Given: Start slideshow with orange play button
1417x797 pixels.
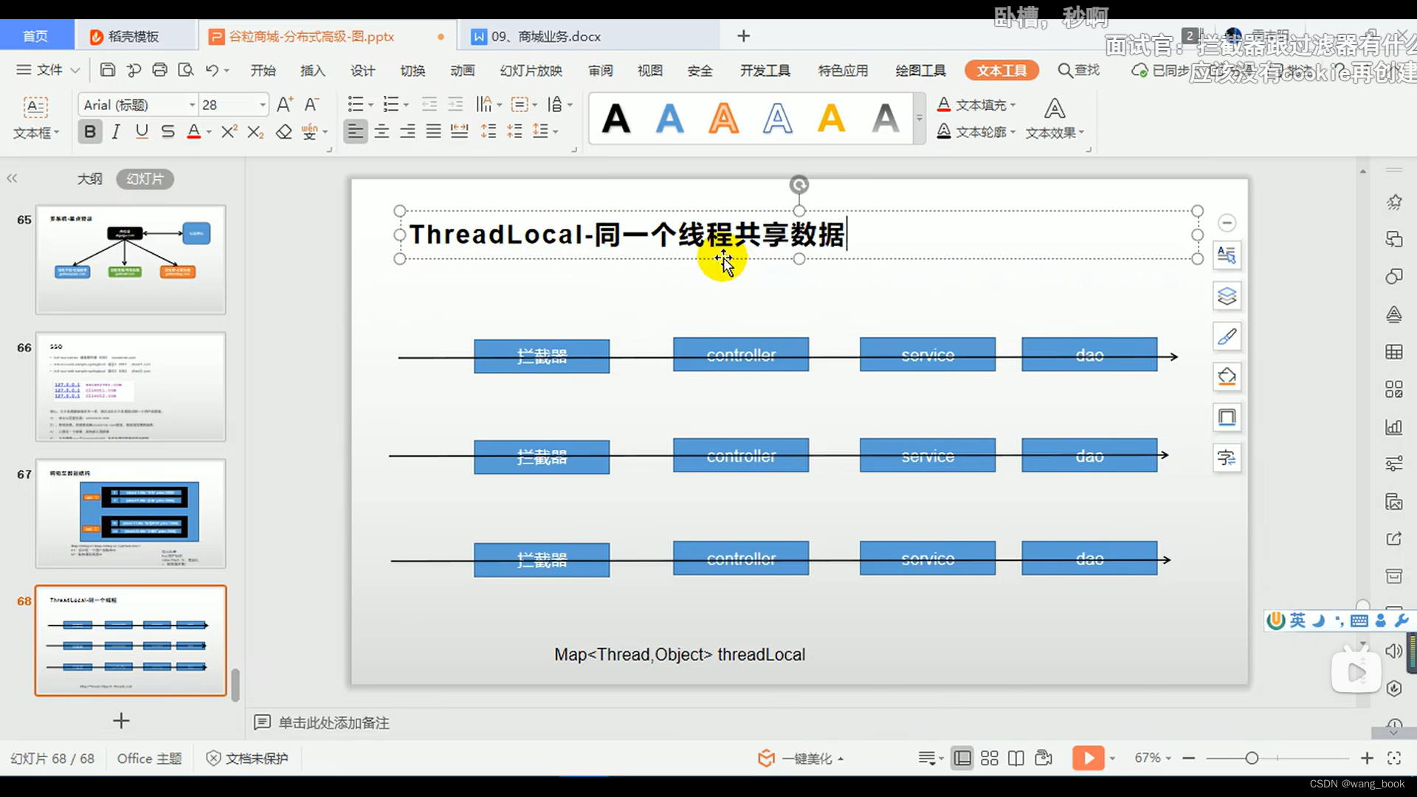Looking at the screenshot, I should [x=1088, y=758].
